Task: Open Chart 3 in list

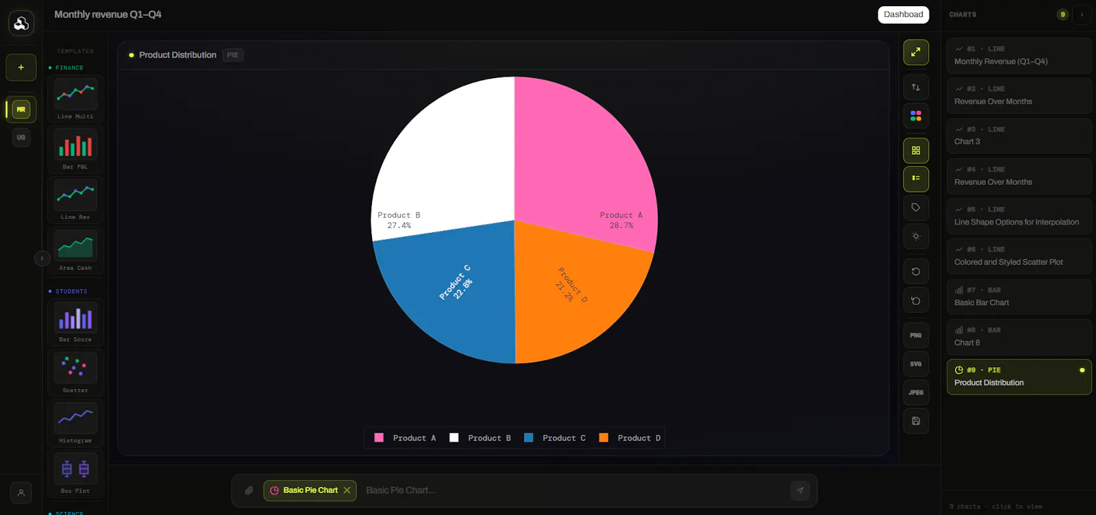Action: (x=1019, y=136)
